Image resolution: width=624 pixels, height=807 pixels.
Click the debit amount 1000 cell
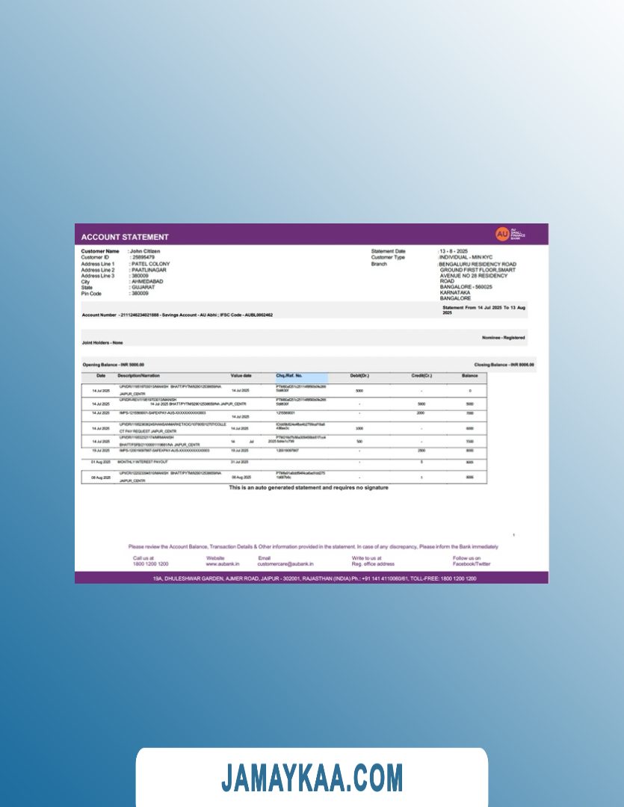pyautogui.click(x=359, y=428)
